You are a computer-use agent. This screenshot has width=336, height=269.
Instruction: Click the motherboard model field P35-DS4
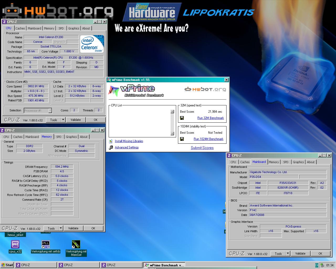click(x=273, y=177)
